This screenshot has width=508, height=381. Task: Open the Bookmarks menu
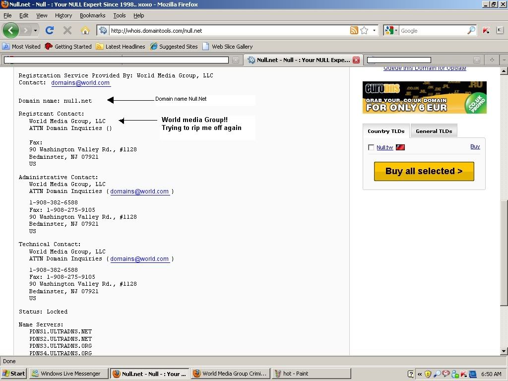[x=92, y=15]
